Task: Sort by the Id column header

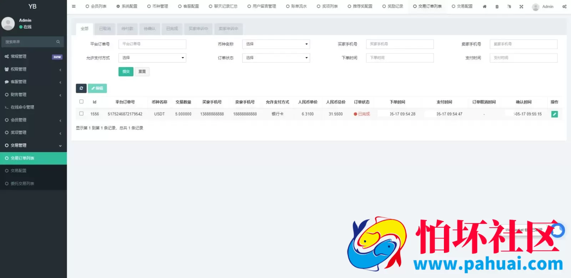Action: tap(95, 102)
